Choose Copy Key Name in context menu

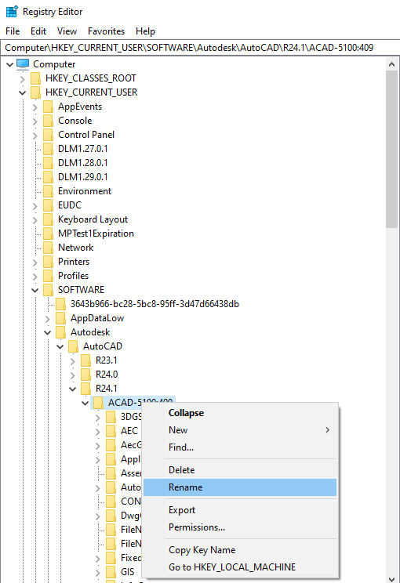point(240,550)
